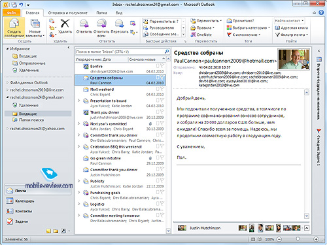This screenshot has width=327, height=245.
Task: Switch to Отправка и получение tab
Action: click(x=68, y=13)
